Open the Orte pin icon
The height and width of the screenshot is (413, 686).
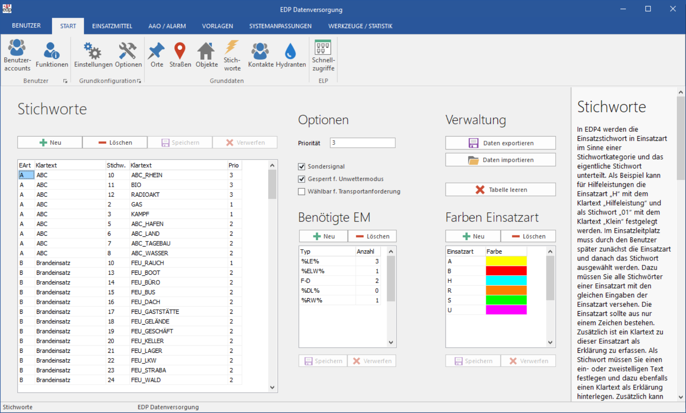click(157, 55)
